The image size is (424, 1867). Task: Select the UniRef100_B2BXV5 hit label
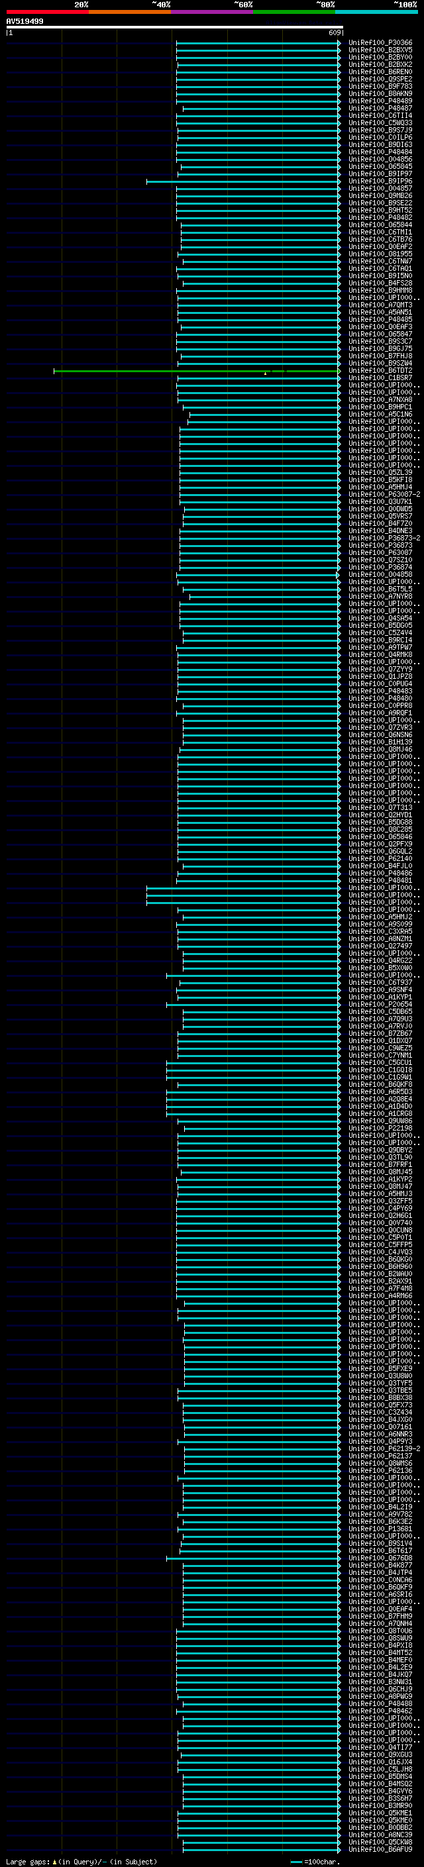click(x=380, y=50)
